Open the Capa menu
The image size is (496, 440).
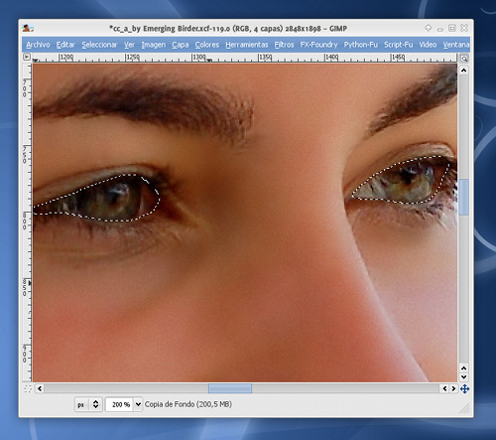[181, 45]
